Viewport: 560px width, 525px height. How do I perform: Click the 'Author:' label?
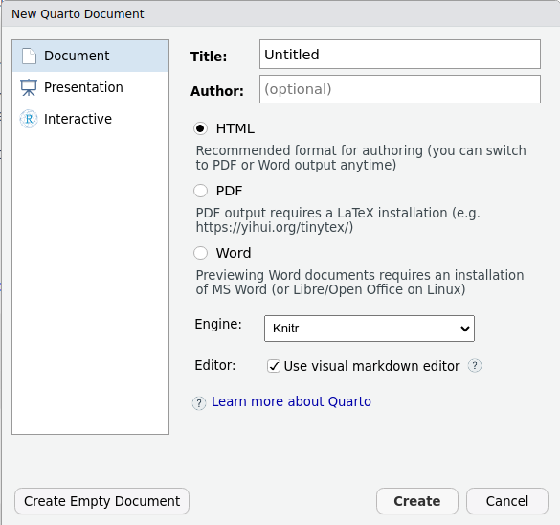click(216, 91)
